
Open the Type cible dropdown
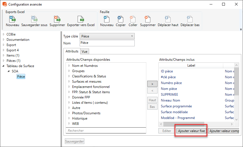pos(107,36)
